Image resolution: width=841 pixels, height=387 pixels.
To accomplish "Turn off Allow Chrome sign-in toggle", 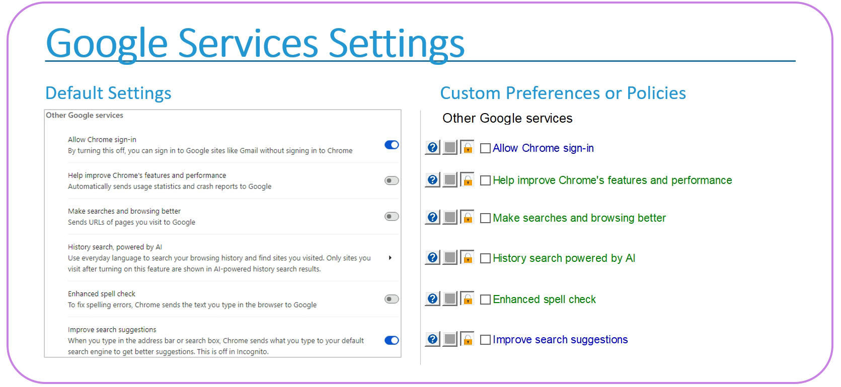I will 392,145.
